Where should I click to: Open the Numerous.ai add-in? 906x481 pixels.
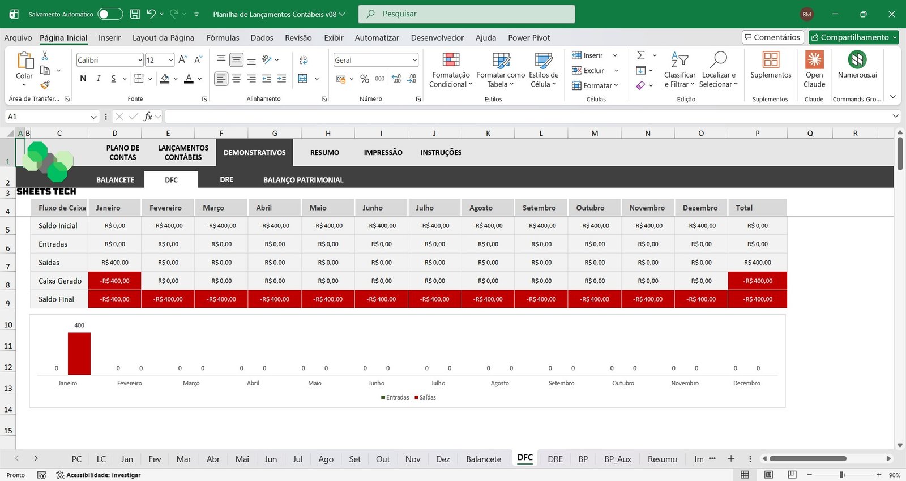tap(857, 61)
